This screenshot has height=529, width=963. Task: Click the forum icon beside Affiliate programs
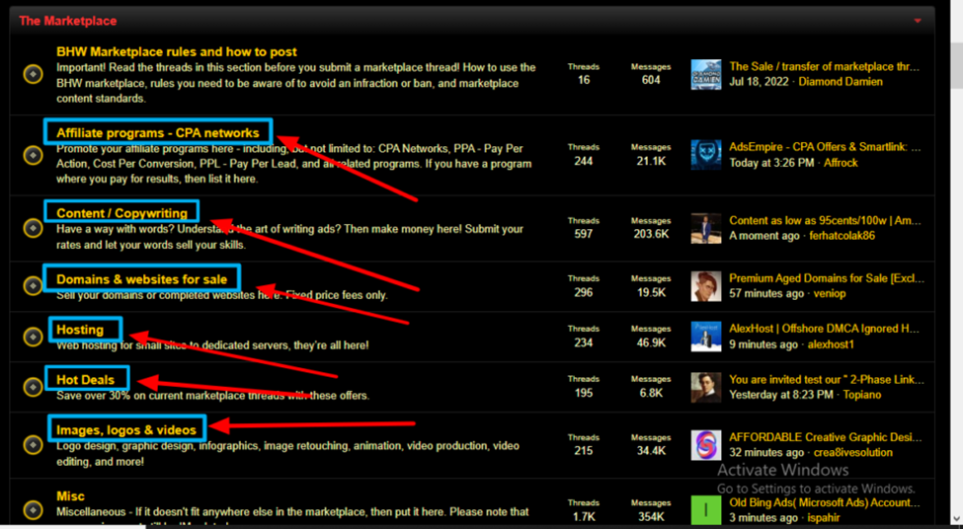coord(33,155)
